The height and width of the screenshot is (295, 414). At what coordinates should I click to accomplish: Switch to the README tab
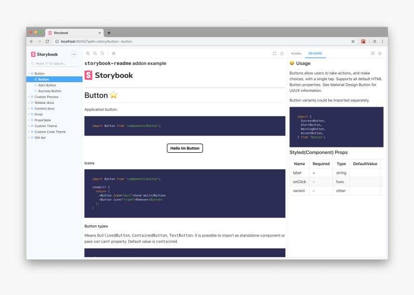pos(315,53)
